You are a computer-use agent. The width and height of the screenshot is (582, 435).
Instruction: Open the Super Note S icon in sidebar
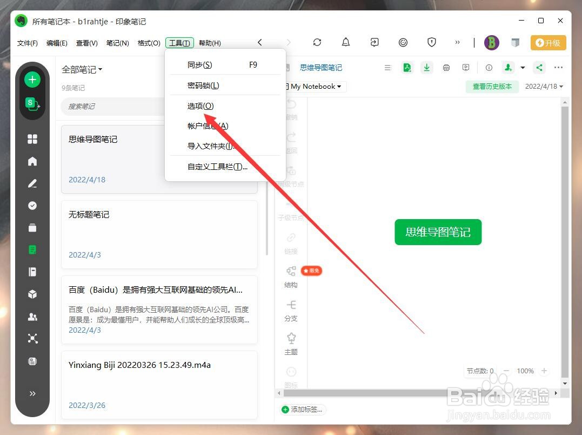[32, 104]
